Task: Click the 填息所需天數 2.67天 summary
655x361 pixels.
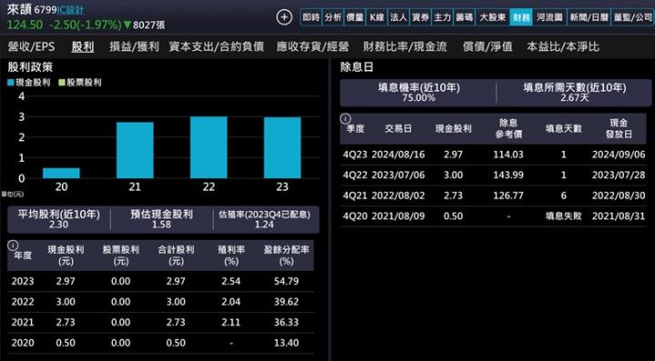Action: [575, 93]
